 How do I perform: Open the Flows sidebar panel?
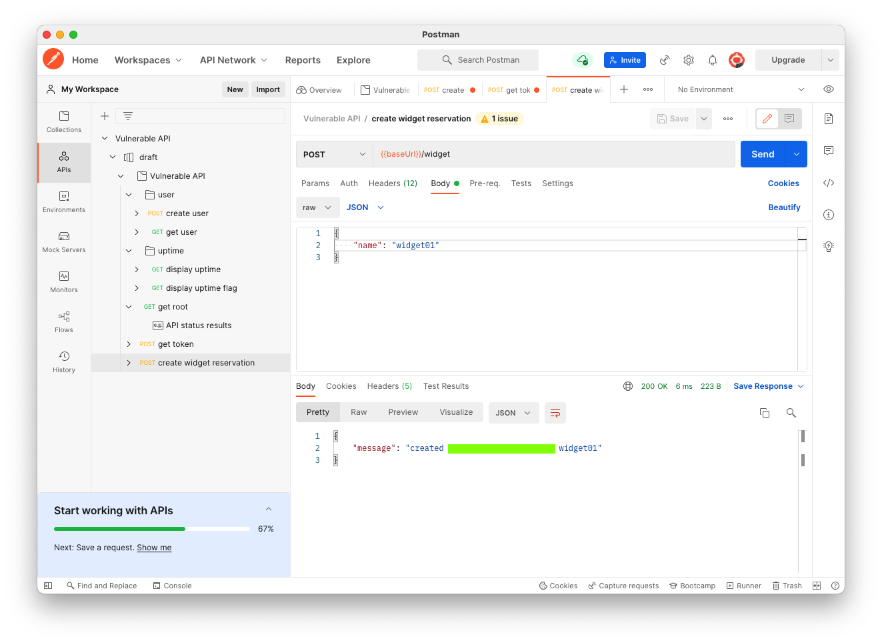pyautogui.click(x=64, y=322)
